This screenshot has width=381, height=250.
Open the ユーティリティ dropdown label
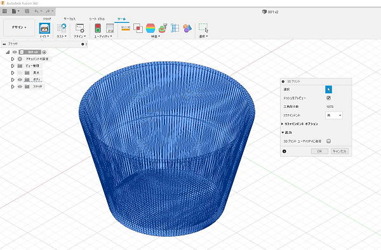(103, 36)
